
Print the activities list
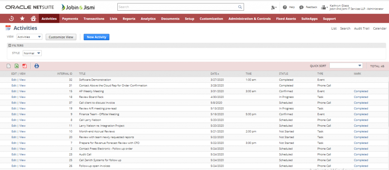point(37,66)
